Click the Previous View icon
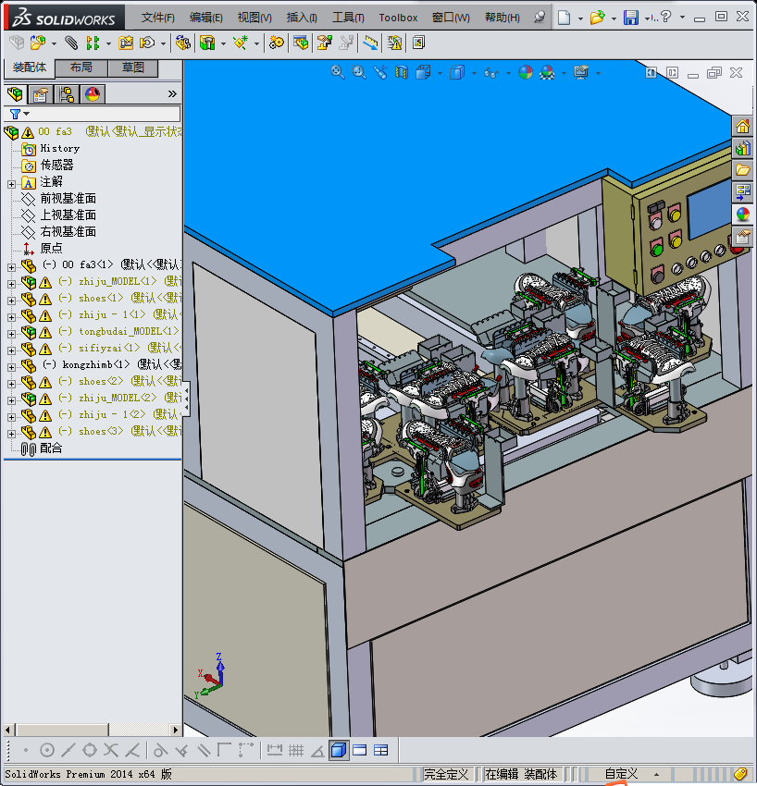The height and width of the screenshot is (786, 757). [x=380, y=73]
